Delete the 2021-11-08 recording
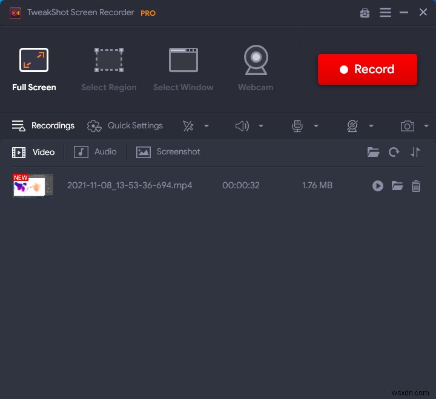This screenshot has width=436, height=399. pyautogui.click(x=416, y=186)
